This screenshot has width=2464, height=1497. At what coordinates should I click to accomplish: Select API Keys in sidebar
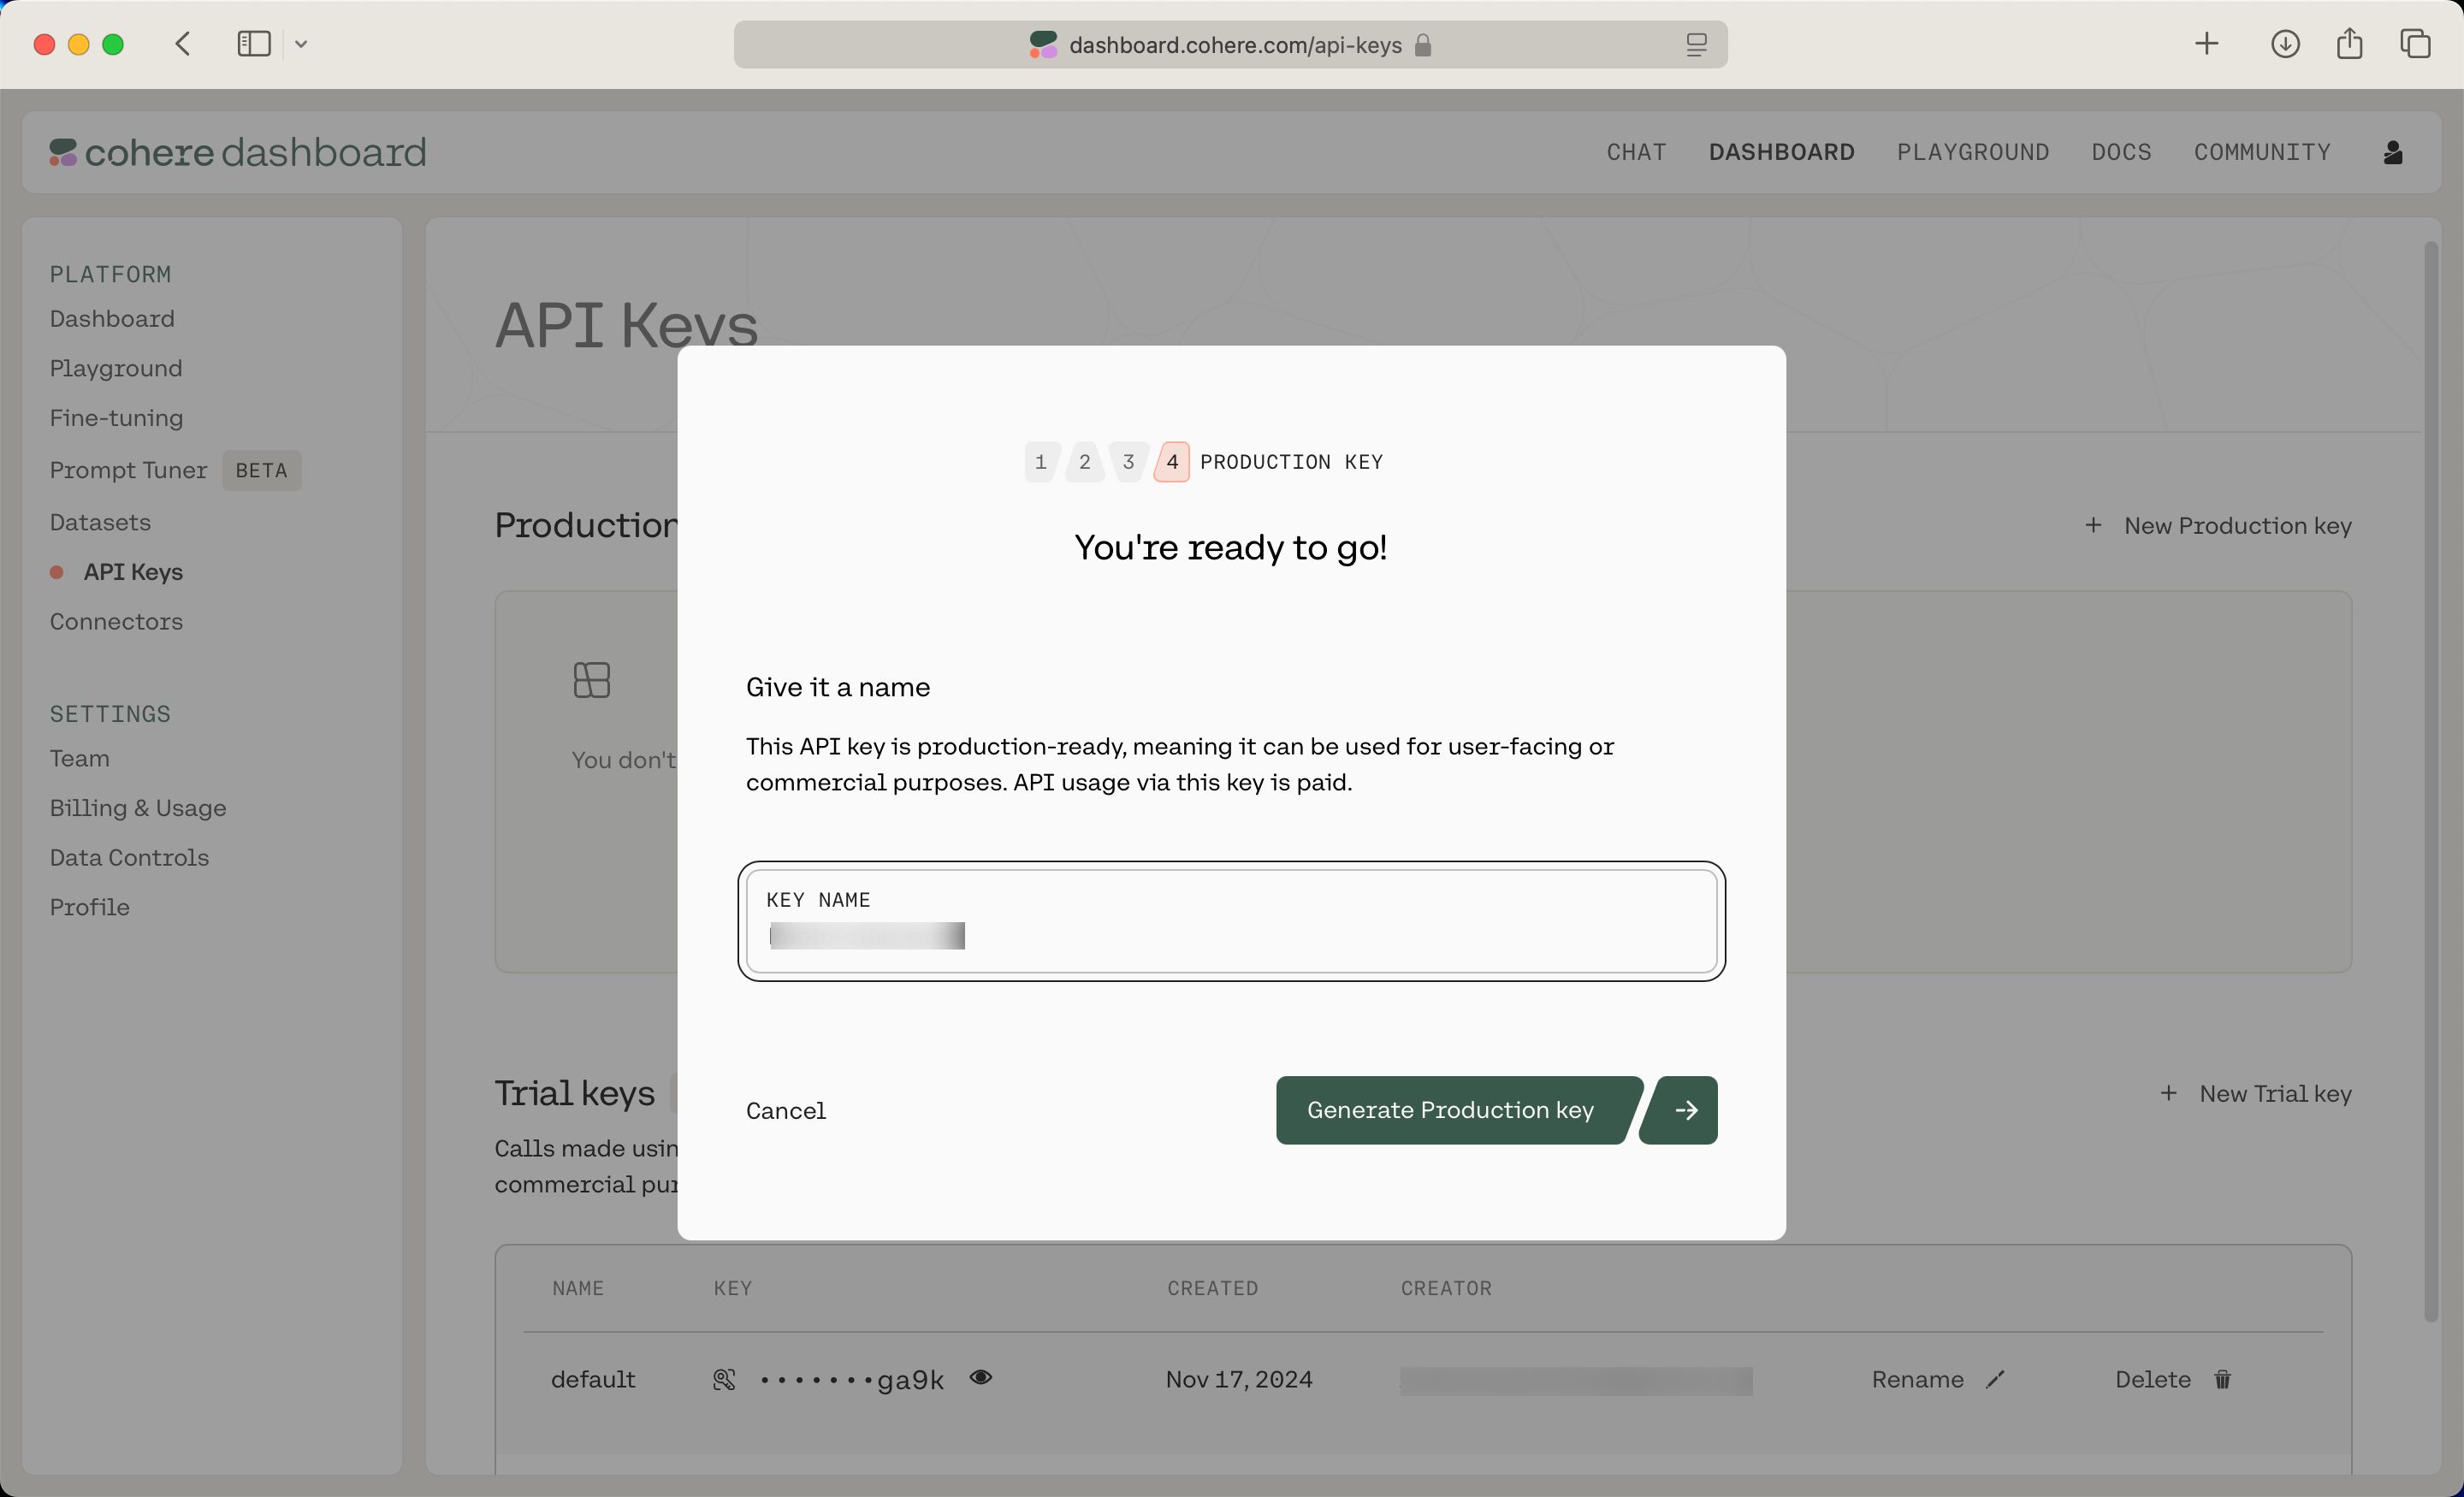[x=133, y=572]
